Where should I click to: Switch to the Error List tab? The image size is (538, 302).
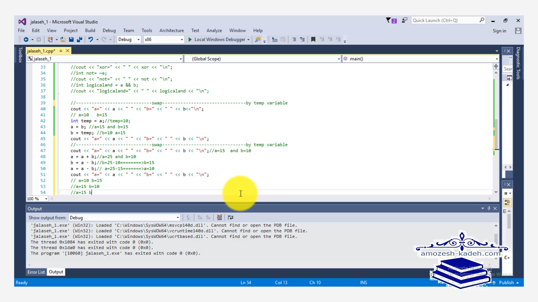tap(36, 272)
